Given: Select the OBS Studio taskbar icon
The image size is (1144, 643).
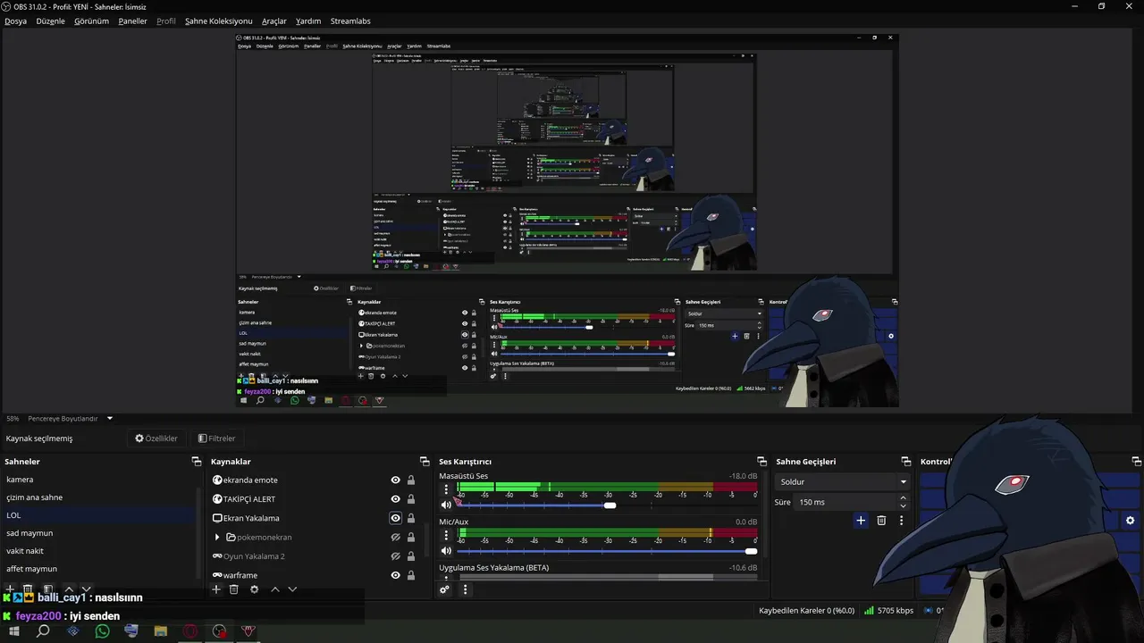Looking at the screenshot, I should [220, 631].
